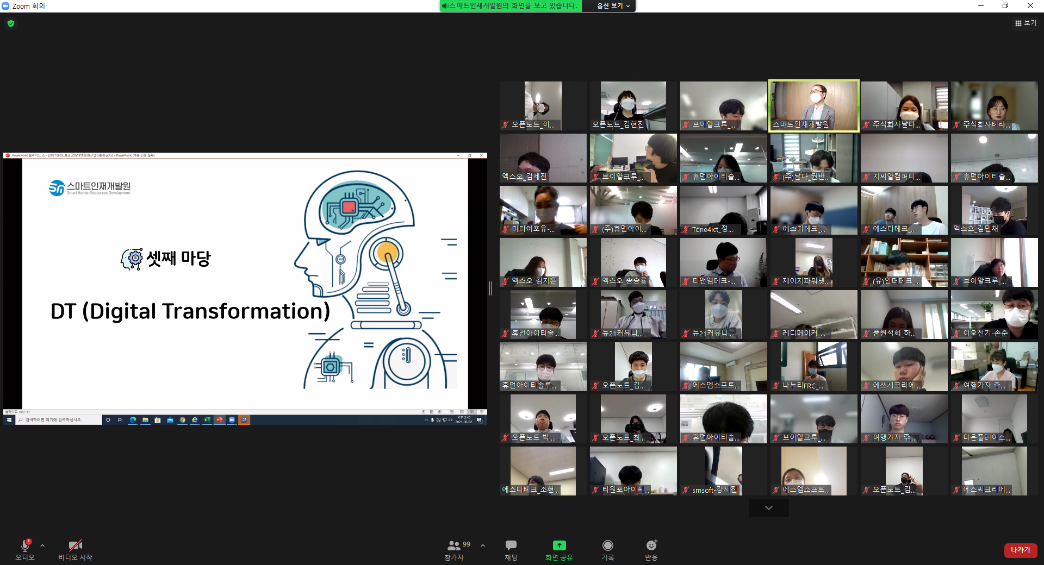Open the Chat panel
Viewport: 1044px width, 565px height.
coord(511,546)
